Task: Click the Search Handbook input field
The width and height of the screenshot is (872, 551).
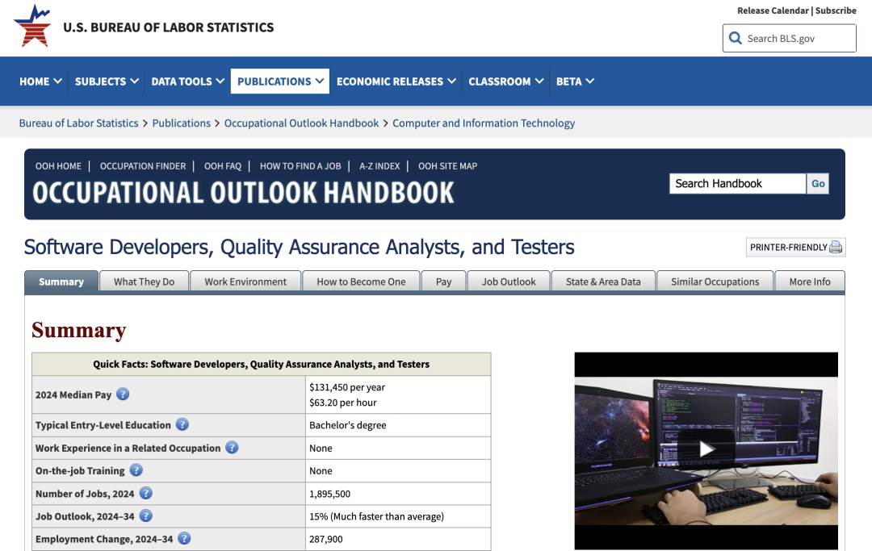Action: point(737,184)
